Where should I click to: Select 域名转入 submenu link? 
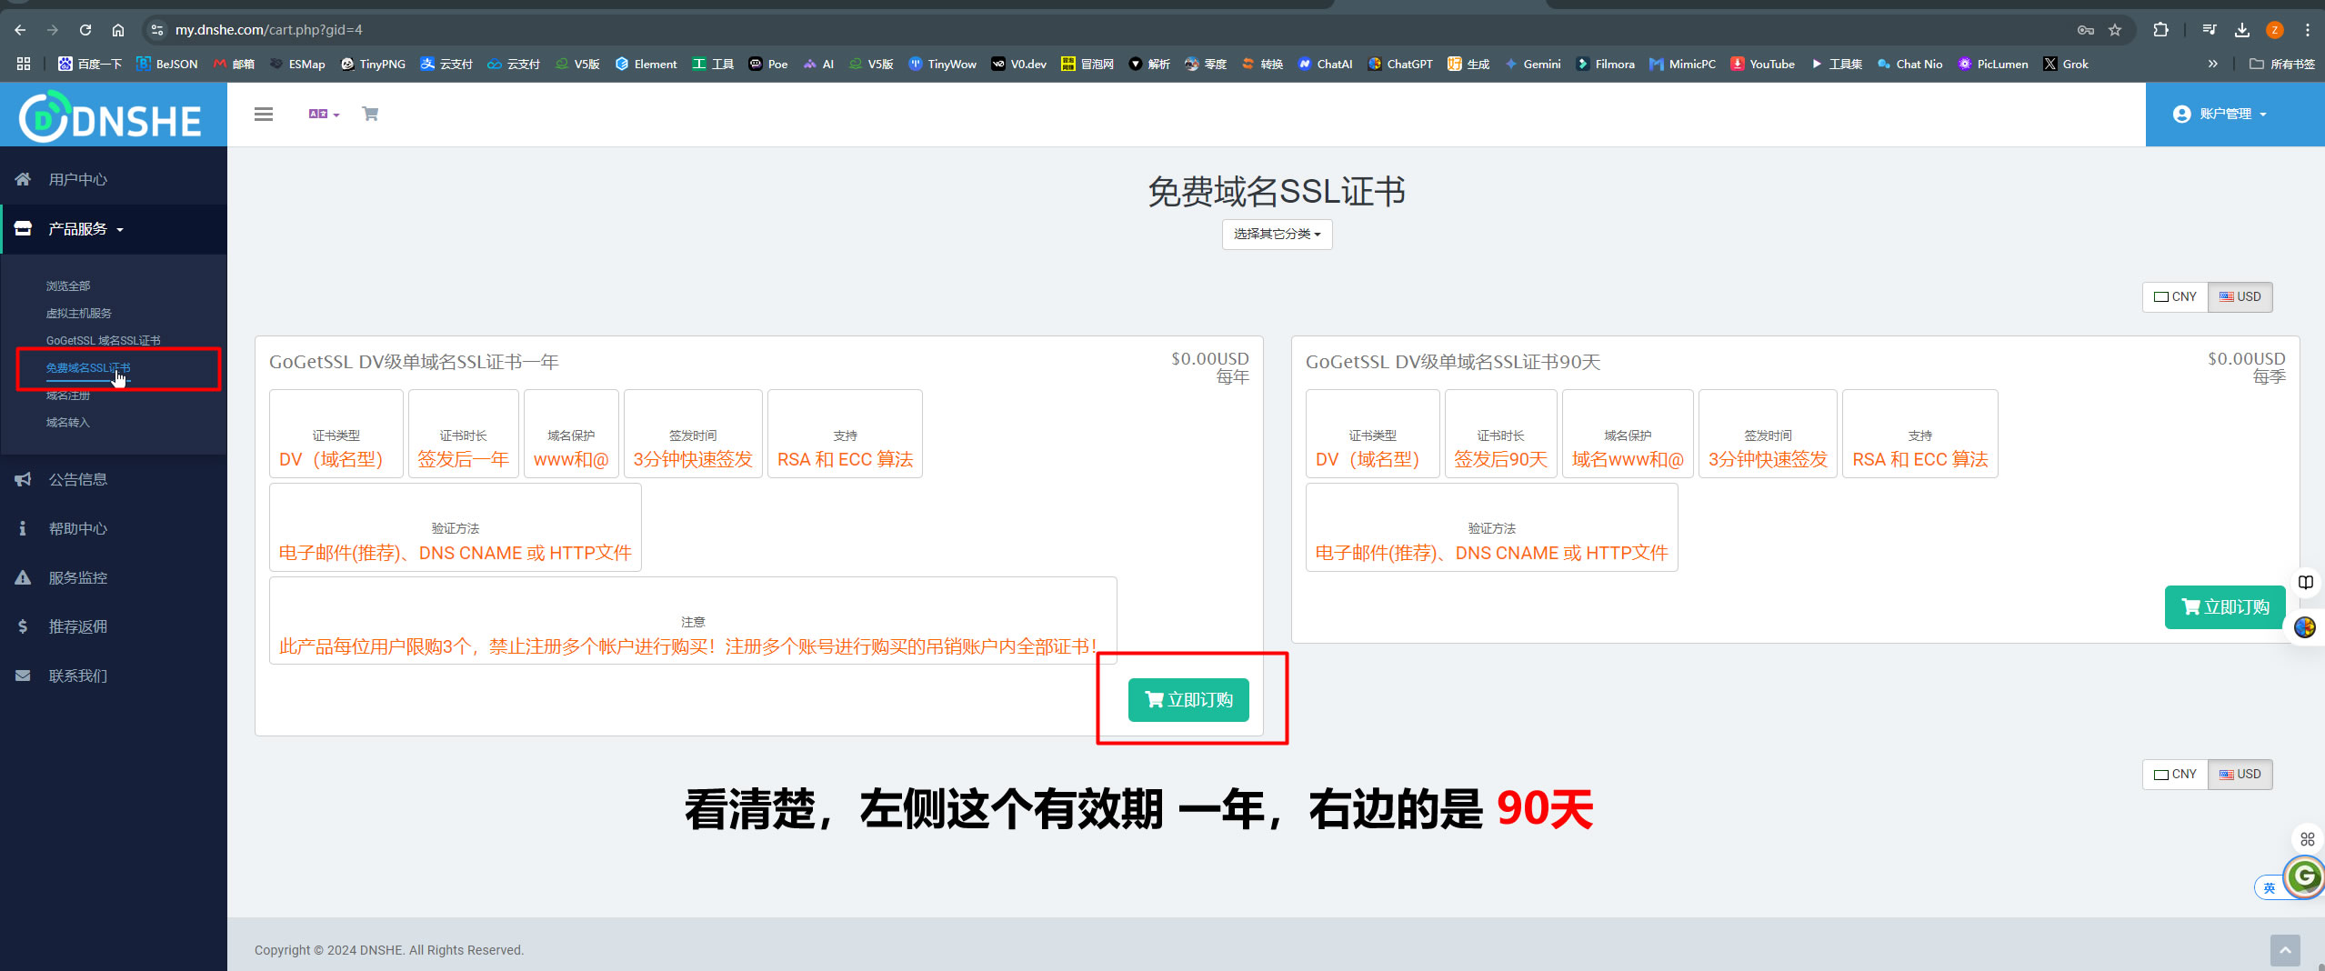pos(68,422)
